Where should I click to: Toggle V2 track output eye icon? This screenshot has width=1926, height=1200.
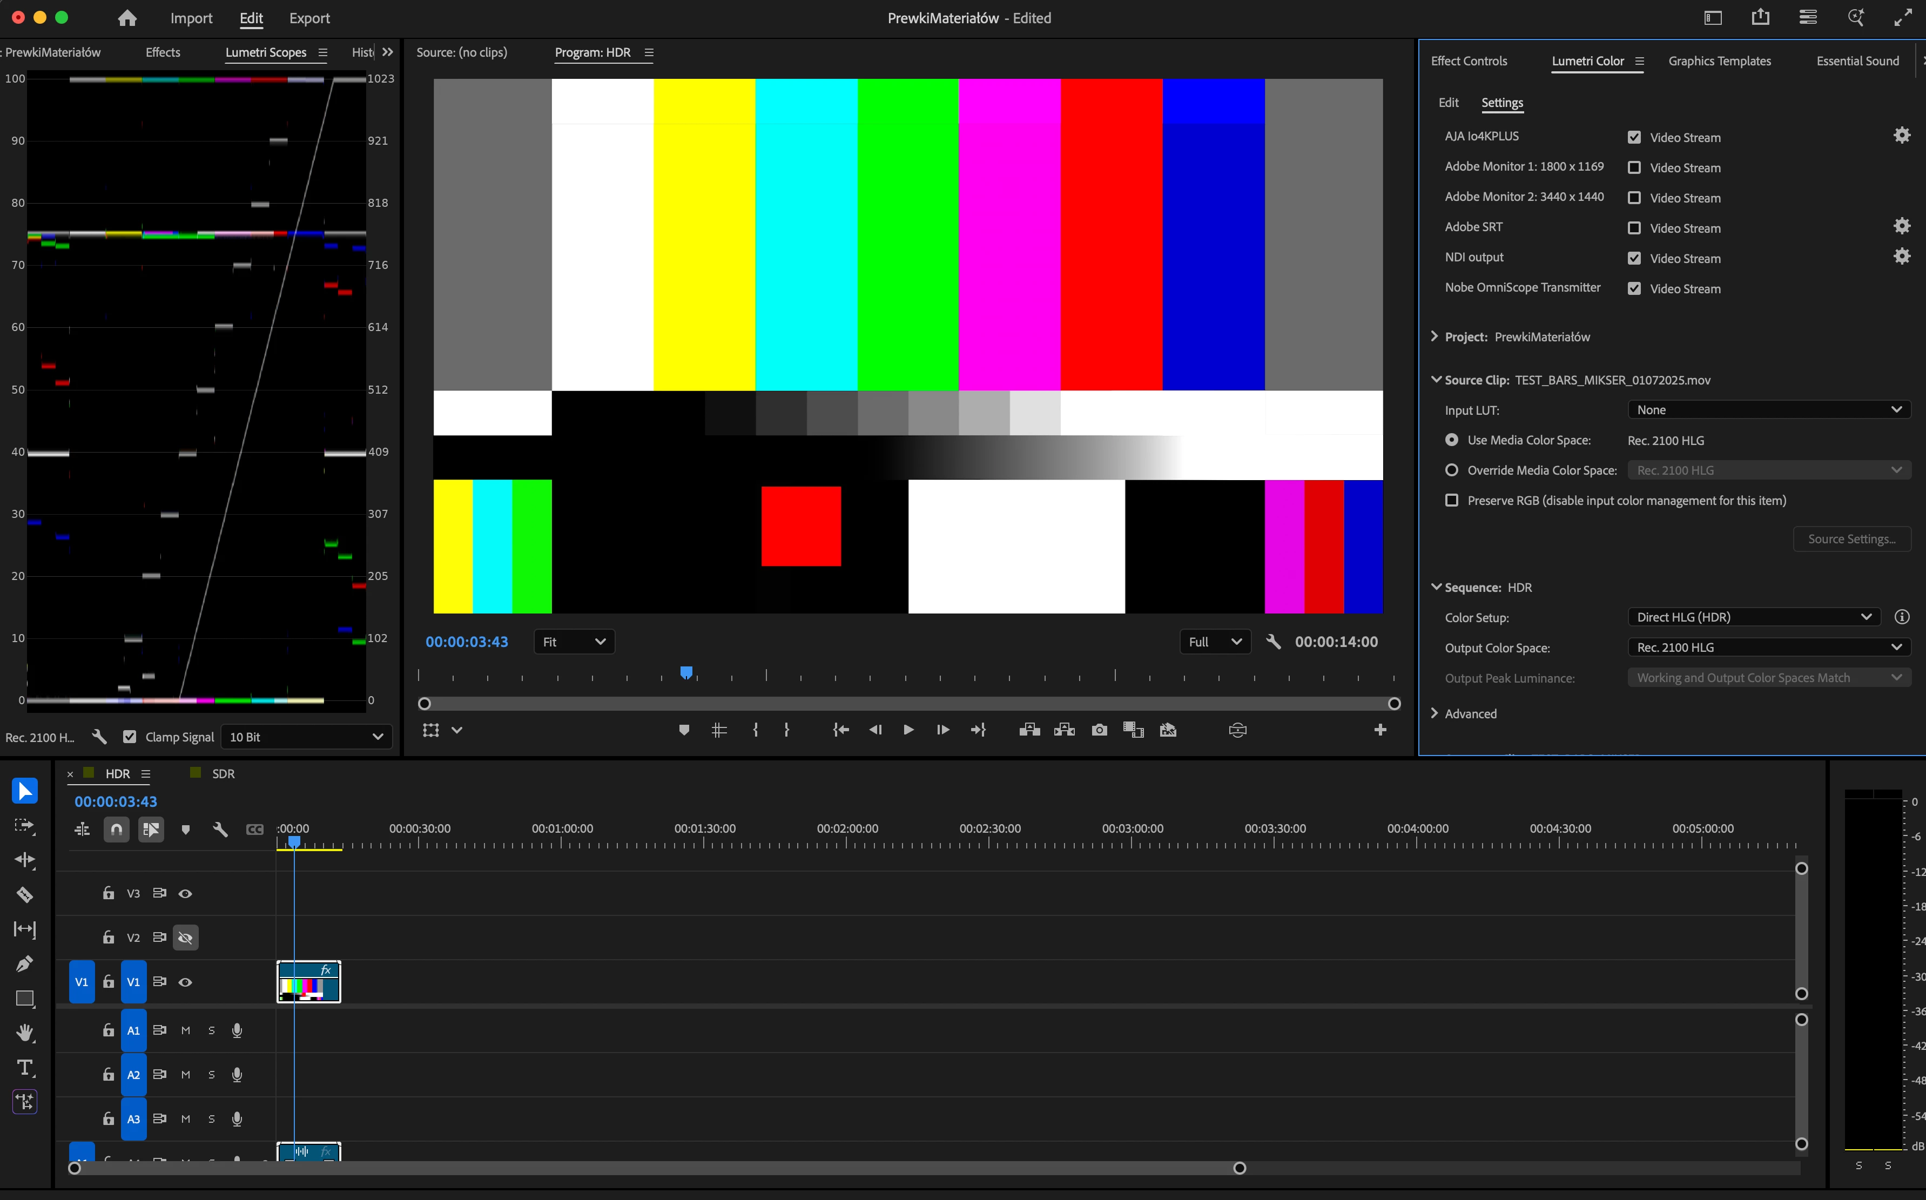tap(186, 938)
